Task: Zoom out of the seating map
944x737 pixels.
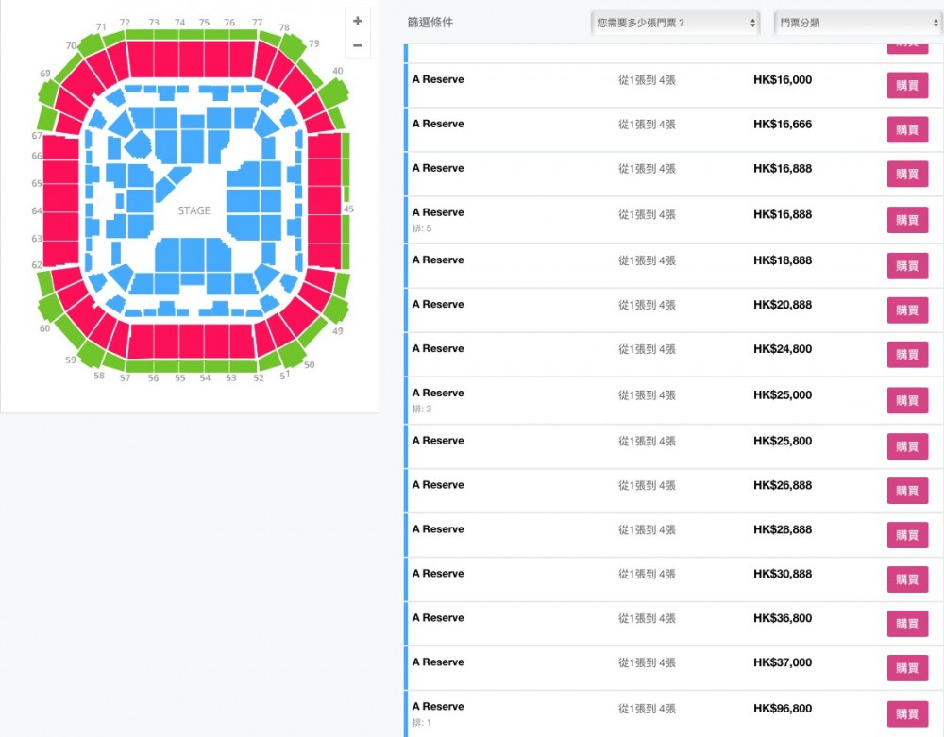Action: tap(357, 44)
